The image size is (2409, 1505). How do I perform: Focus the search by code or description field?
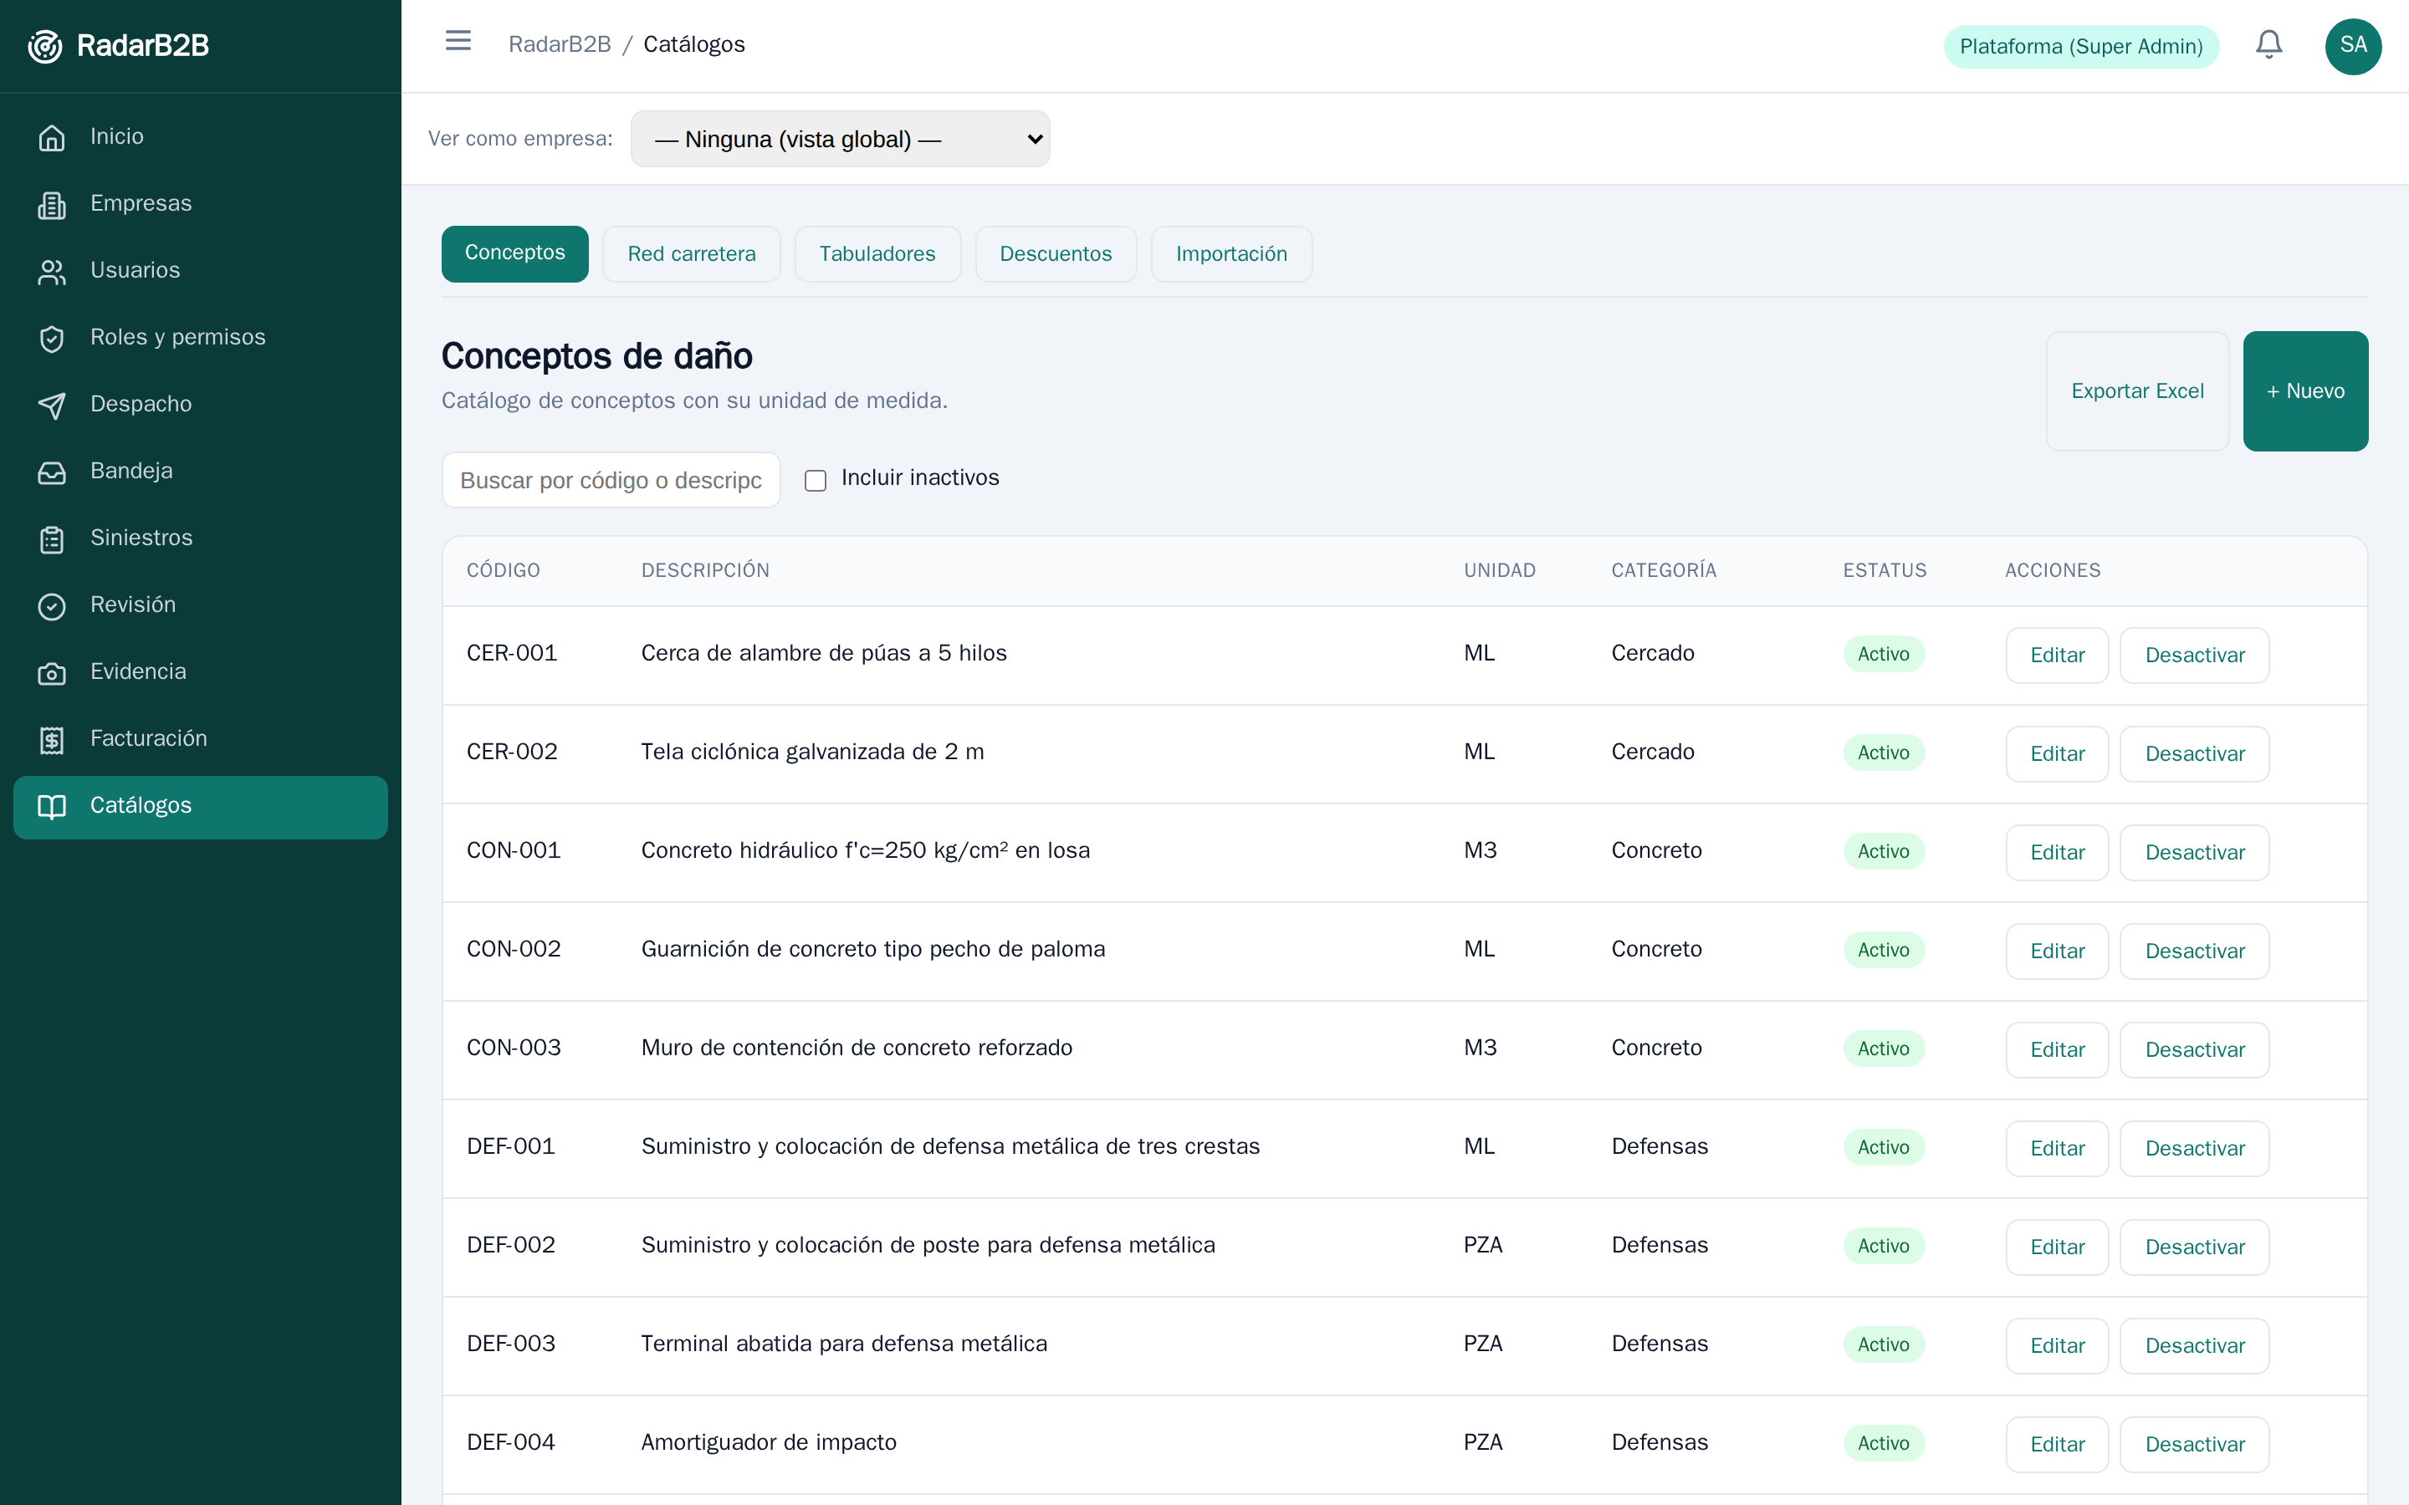[611, 481]
